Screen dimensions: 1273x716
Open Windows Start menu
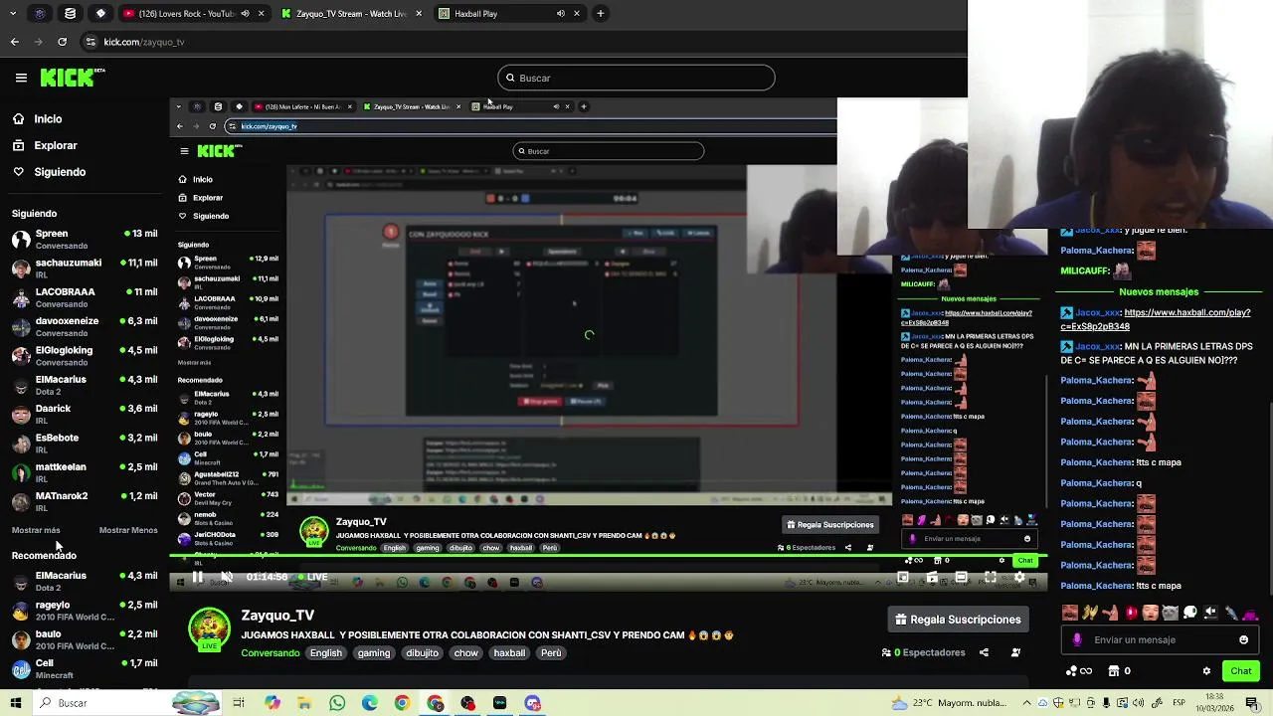(x=15, y=703)
